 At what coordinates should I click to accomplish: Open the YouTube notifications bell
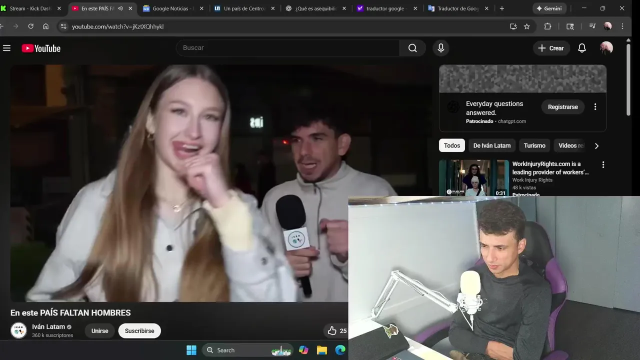pos(582,48)
